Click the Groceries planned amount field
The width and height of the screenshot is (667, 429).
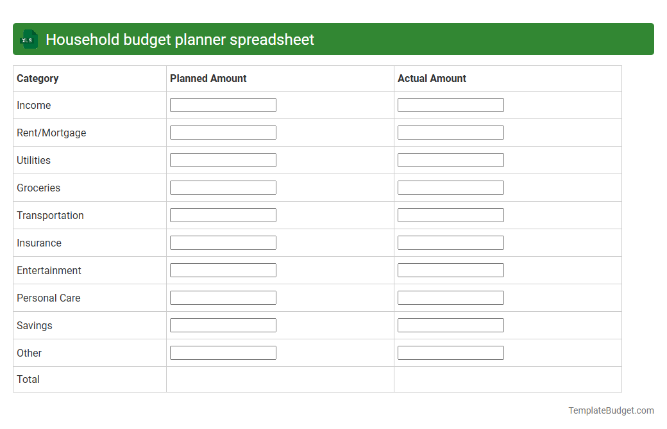223,187
